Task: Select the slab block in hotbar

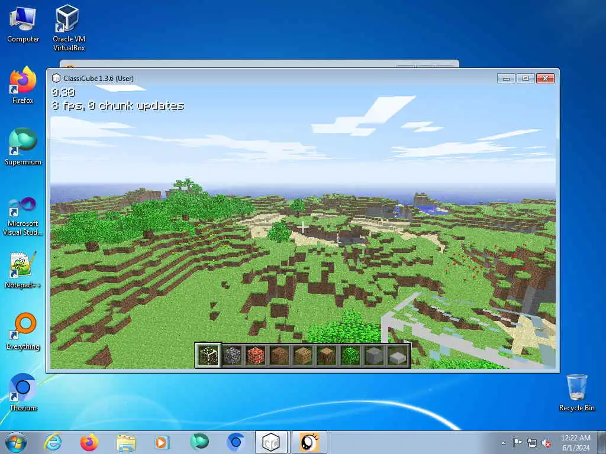Action: point(398,355)
